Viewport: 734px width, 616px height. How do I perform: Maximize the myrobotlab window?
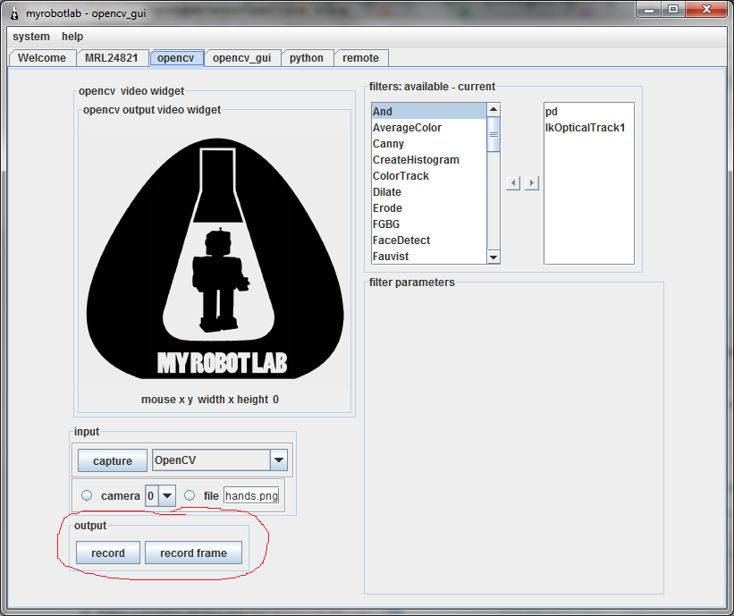point(673,9)
